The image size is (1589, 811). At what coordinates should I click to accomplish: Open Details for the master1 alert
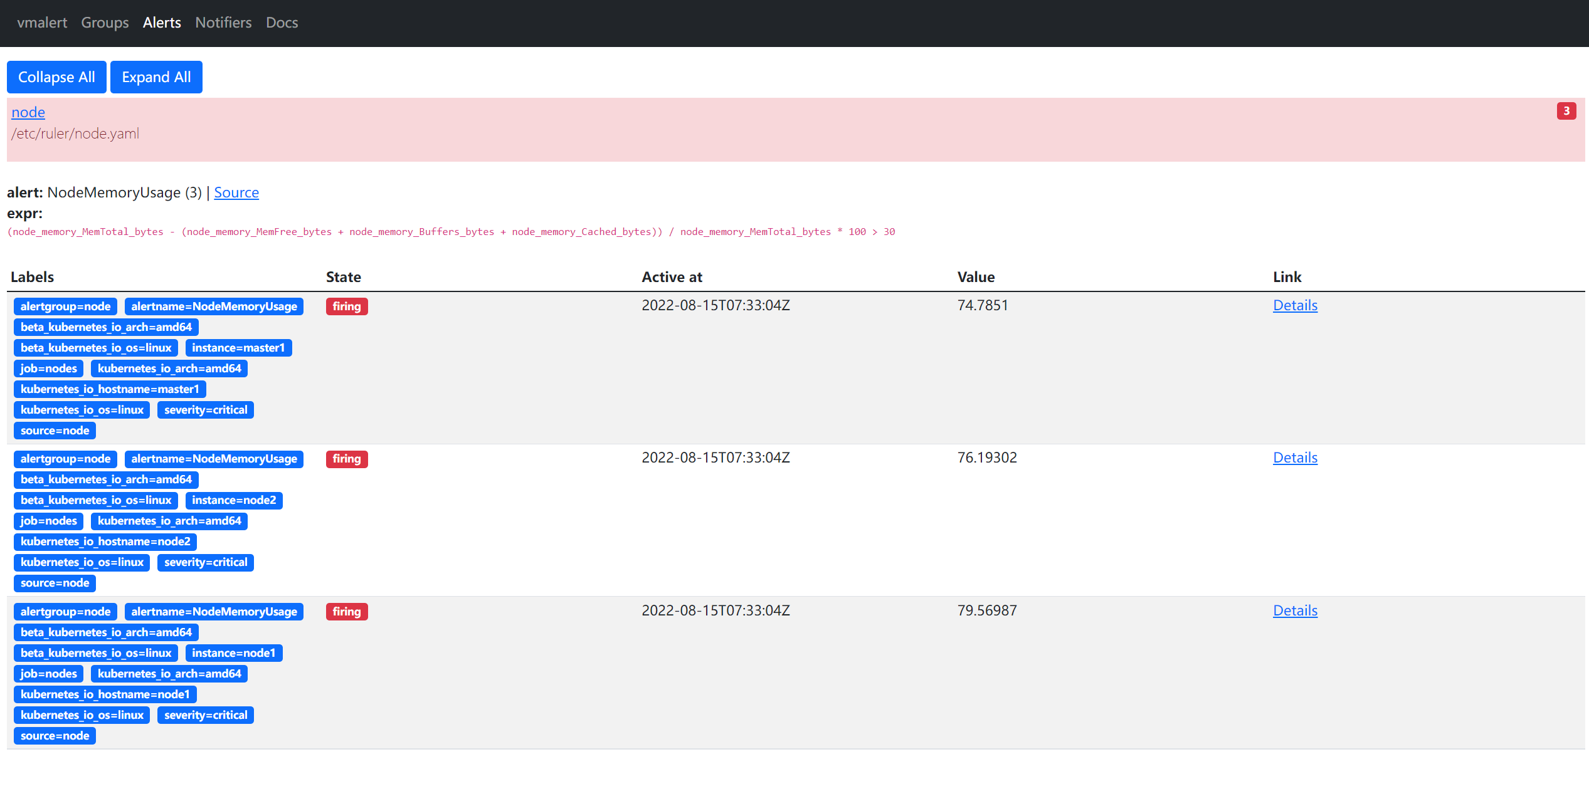click(x=1295, y=305)
